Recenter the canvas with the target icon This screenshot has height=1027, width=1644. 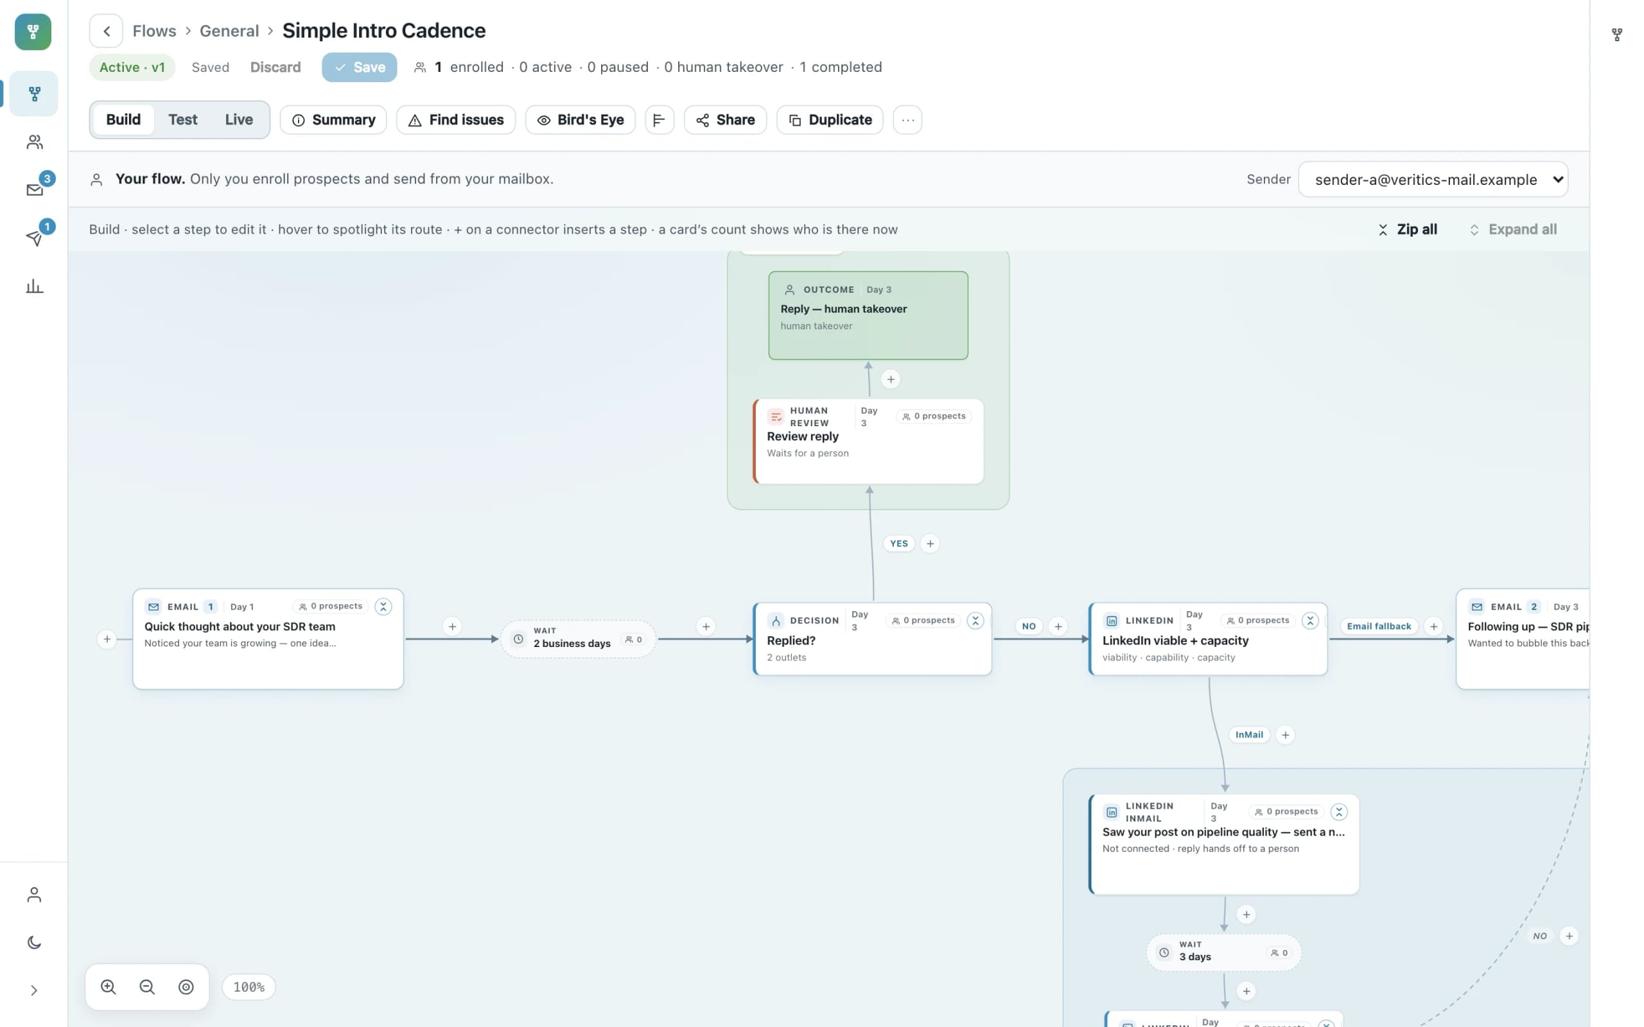click(x=186, y=987)
